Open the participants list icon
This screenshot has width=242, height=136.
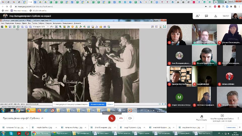(x=198, y=16)
